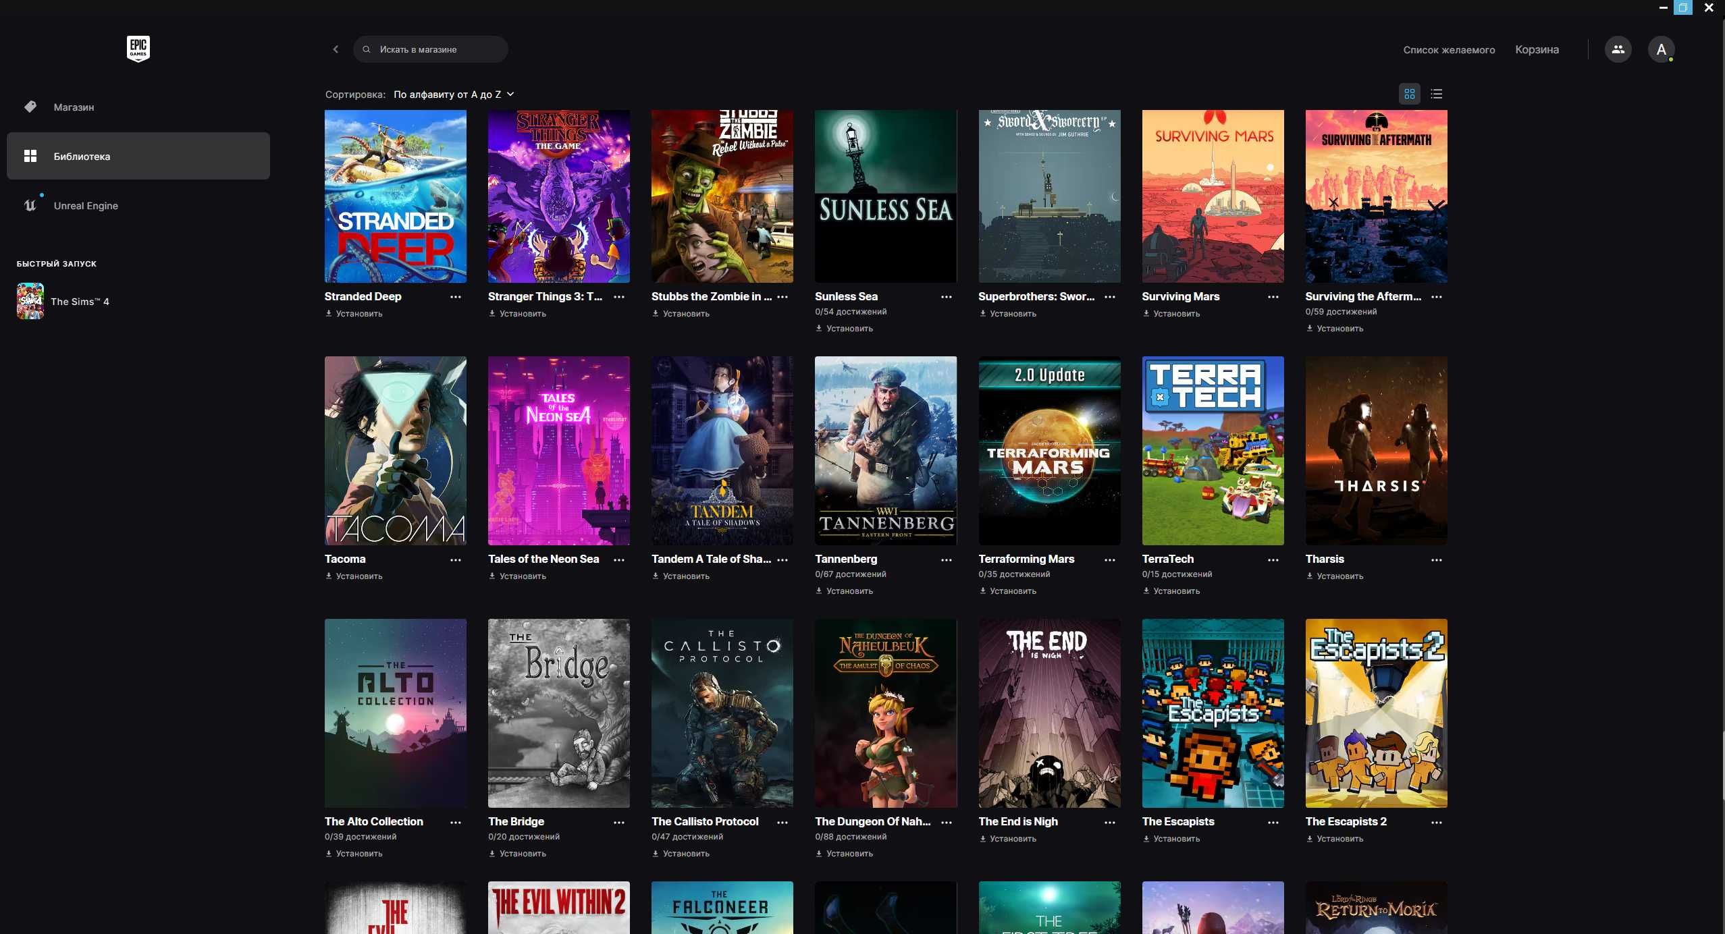Open options menu for Surviving the Aftermath
This screenshot has width=1725, height=934.
(1437, 297)
